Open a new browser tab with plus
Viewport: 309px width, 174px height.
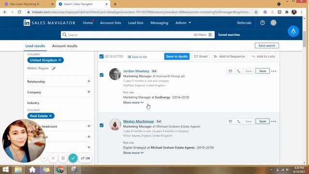(x=115, y=4)
